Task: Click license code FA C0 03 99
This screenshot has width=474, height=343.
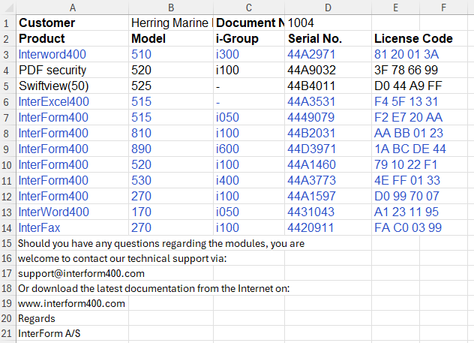Action: tap(419, 227)
